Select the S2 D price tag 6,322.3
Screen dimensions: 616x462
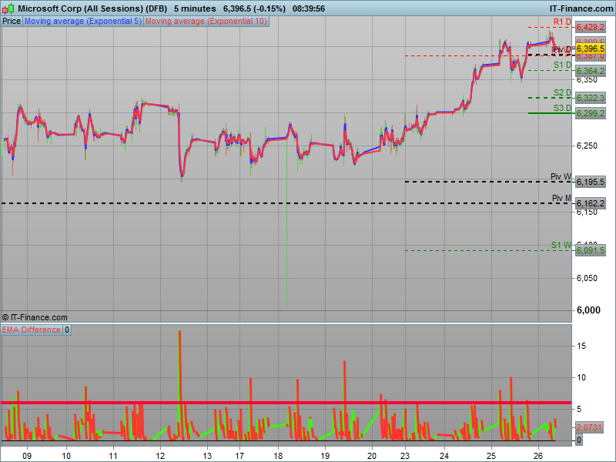point(590,98)
